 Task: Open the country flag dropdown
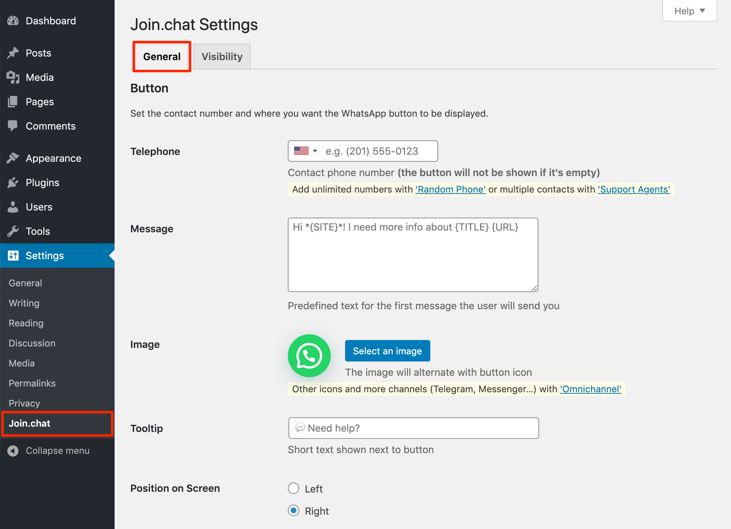306,151
